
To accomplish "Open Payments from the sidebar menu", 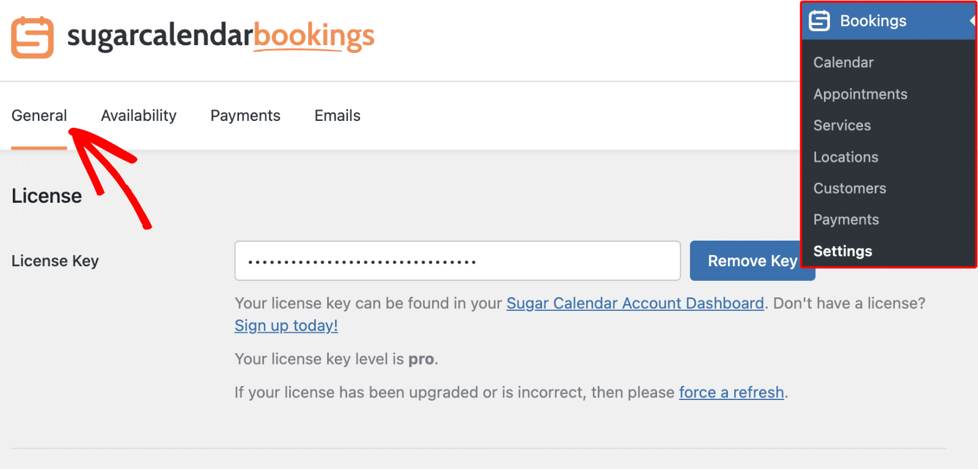I will pos(846,219).
